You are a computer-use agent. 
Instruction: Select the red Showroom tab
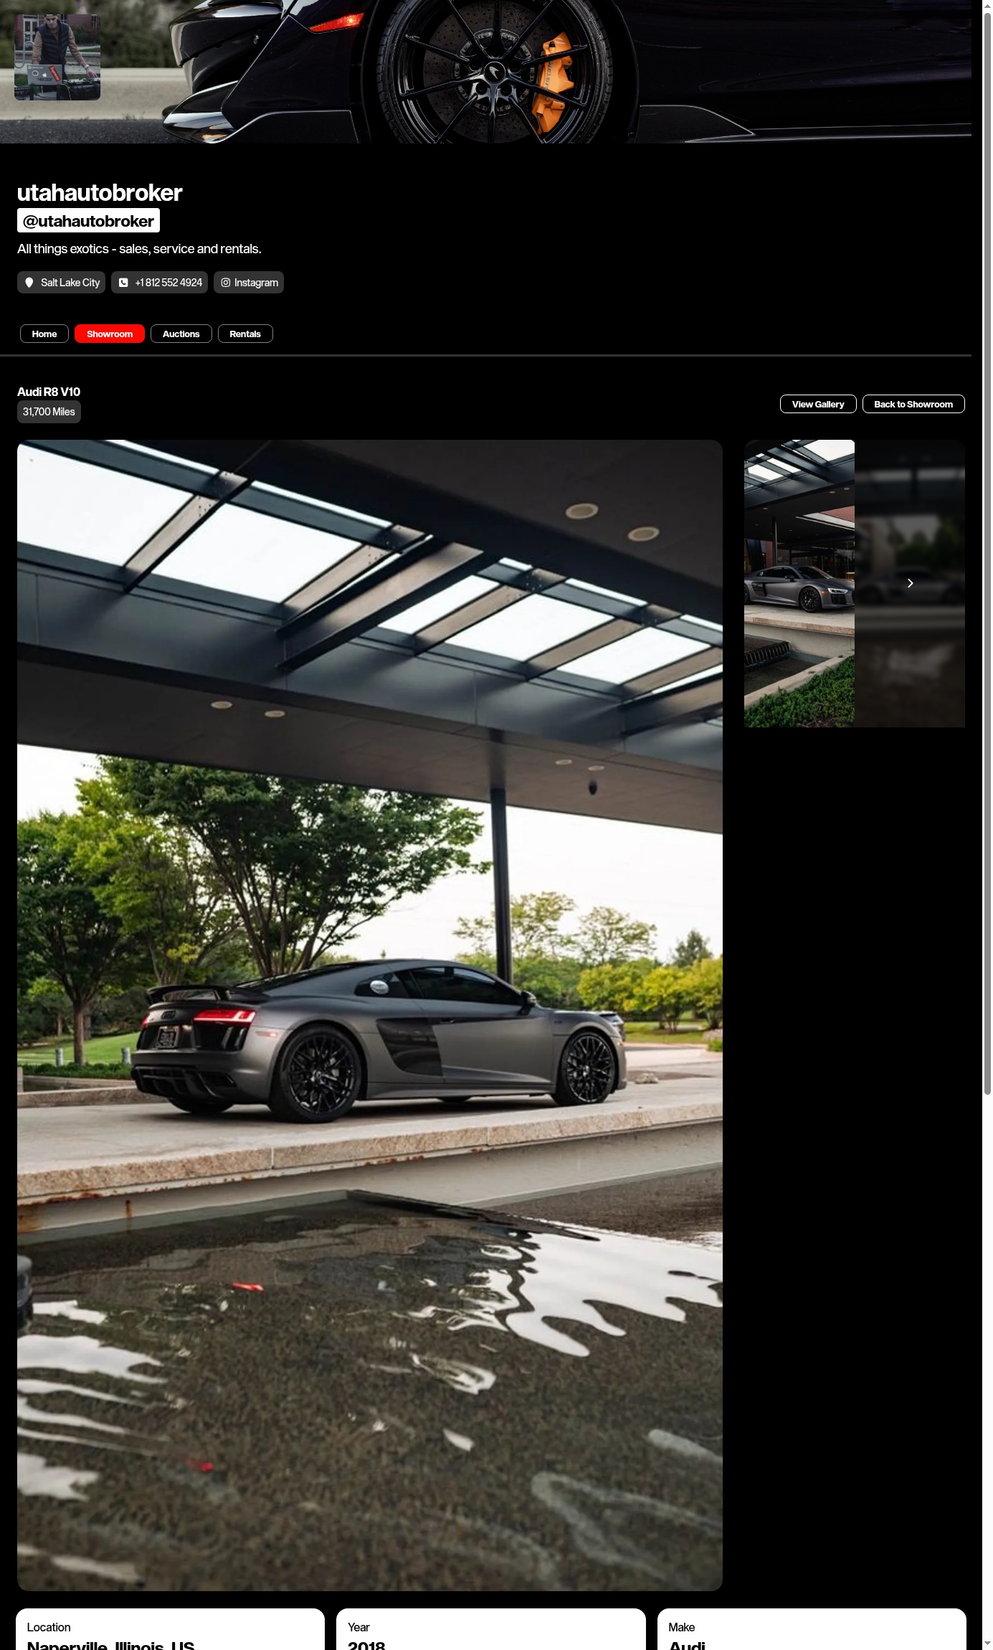(110, 334)
